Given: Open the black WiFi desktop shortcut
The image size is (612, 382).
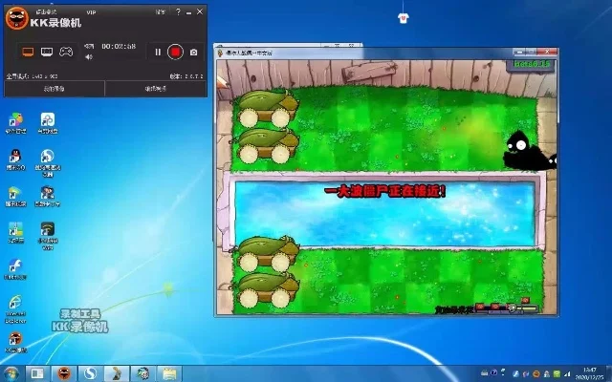Looking at the screenshot, I should (x=48, y=236).
